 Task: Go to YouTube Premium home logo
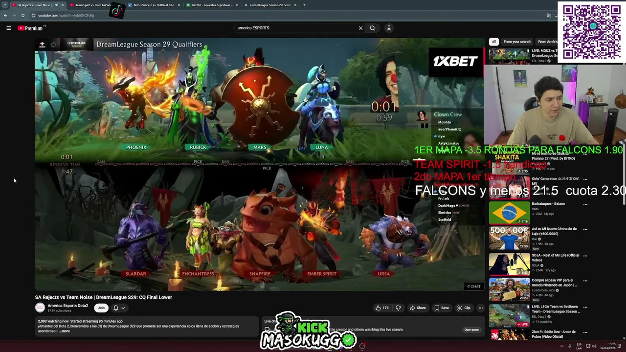coord(30,28)
